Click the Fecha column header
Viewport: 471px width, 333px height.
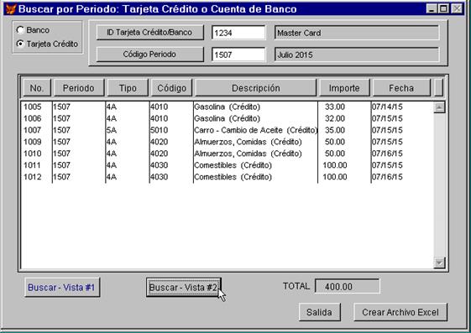[x=401, y=88]
